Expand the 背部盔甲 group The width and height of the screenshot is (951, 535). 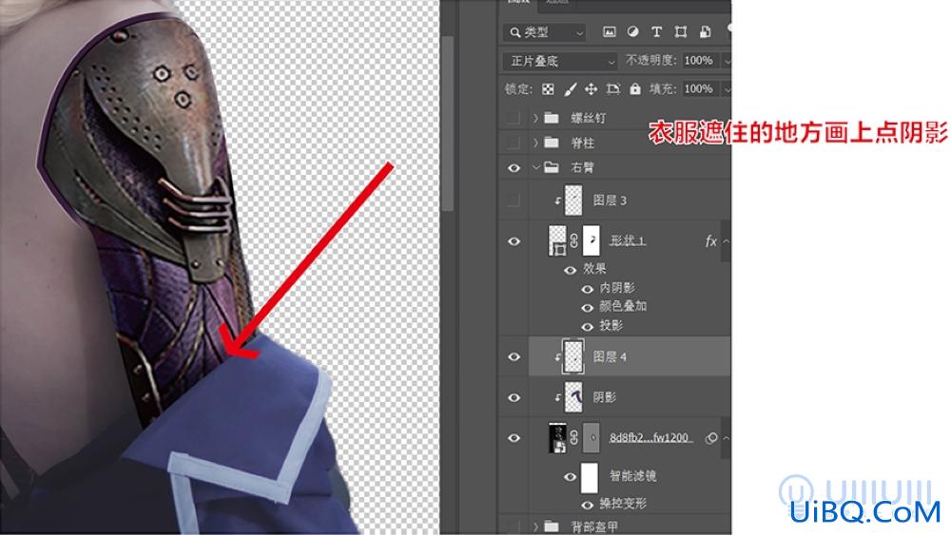534,525
